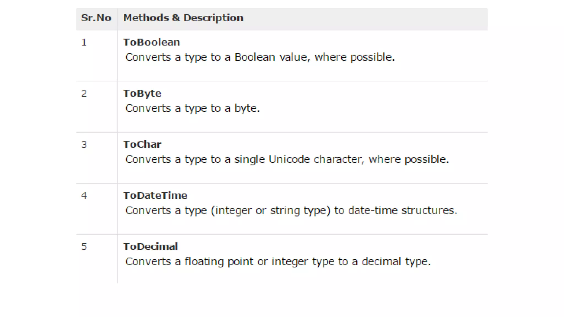Viewport: 564px width, 317px height.
Task: Select the ToDecimal method name
Action: tap(150, 247)
